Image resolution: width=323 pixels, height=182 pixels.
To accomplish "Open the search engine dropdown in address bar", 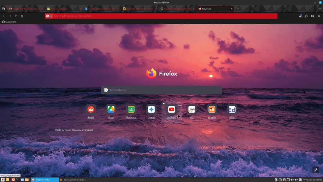I will (49, 16).
